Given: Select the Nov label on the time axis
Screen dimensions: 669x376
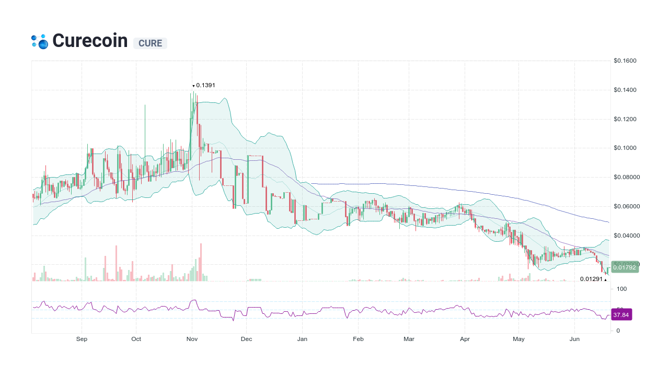Looking at the screenshot, I should click(192, 339).
